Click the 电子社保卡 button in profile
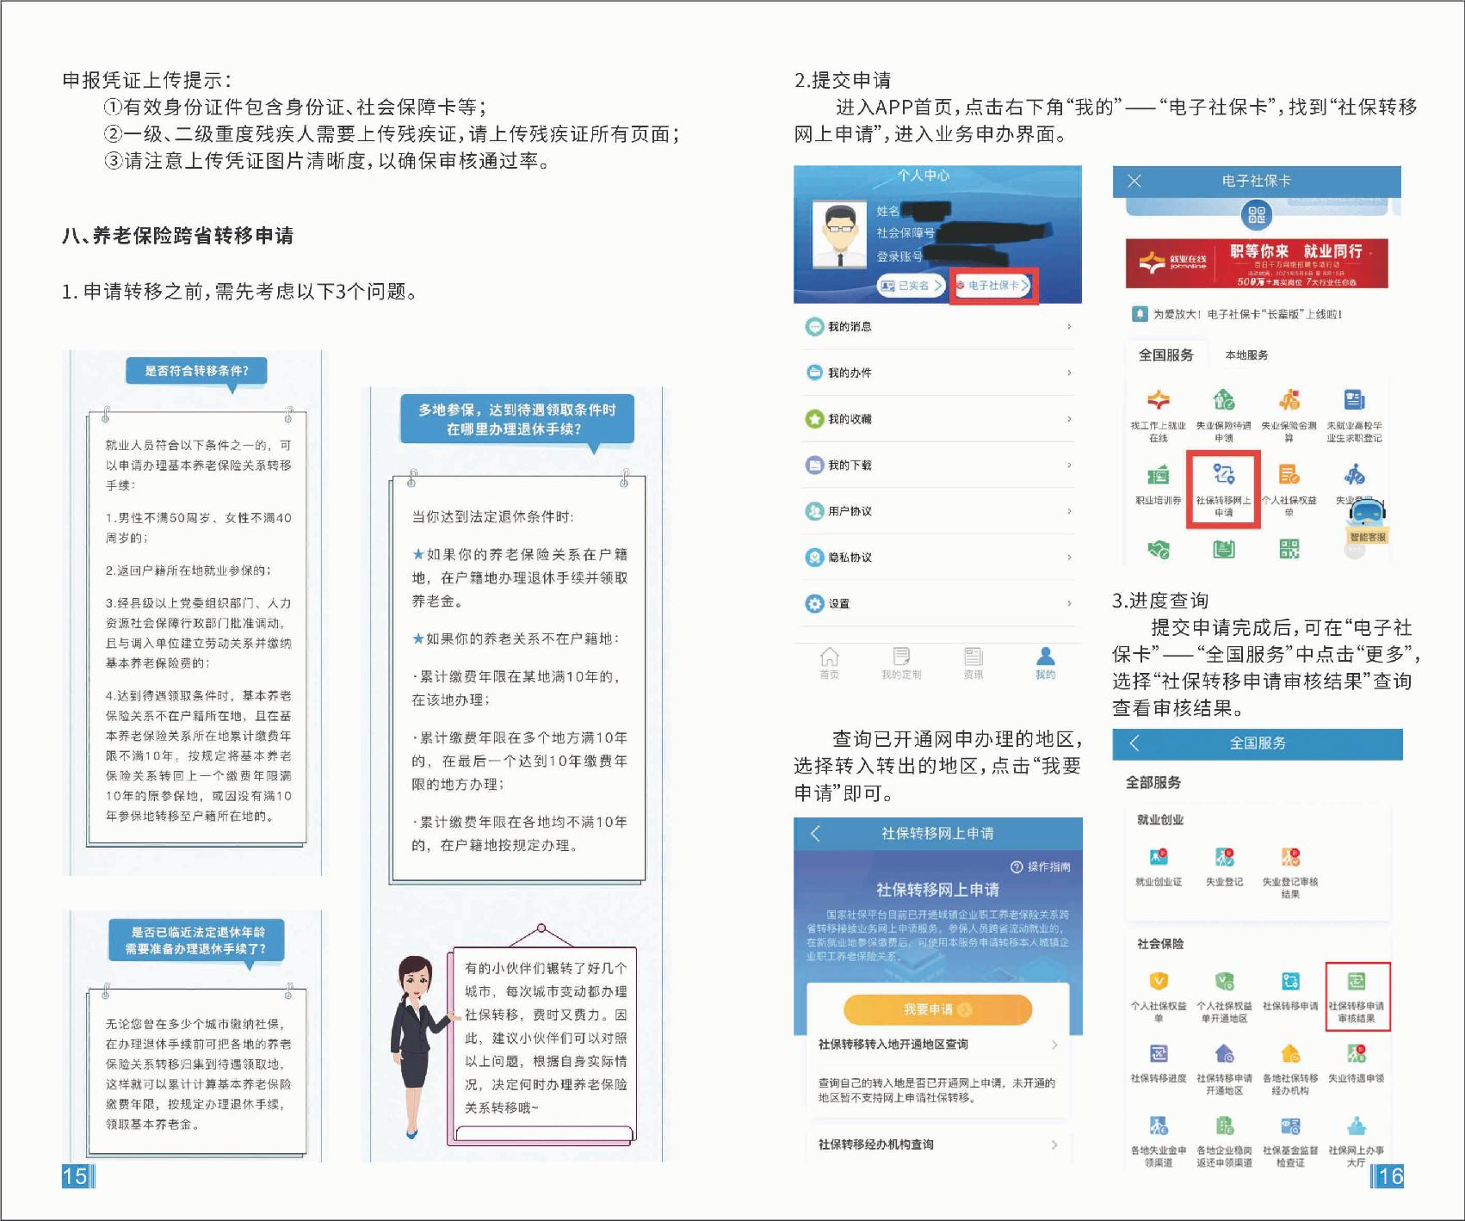1465x1221 pixels. (993, 286)
